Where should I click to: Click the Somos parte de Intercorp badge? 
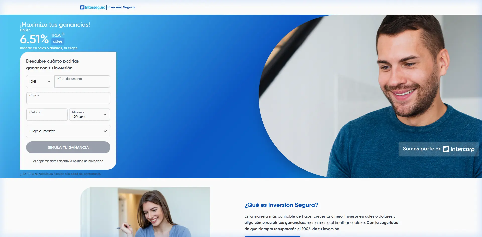pos(439,149)
